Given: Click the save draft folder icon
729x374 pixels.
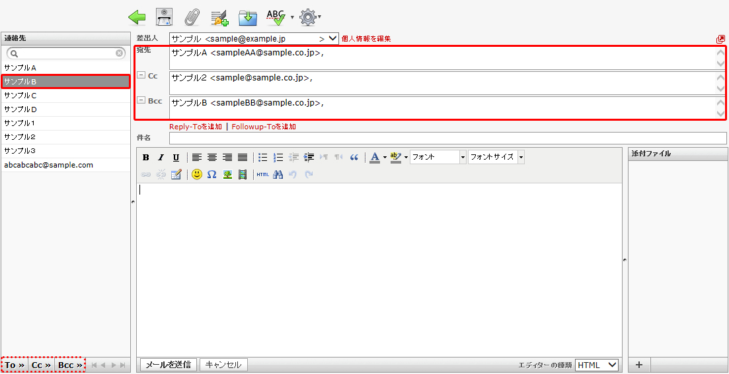Looking at the screenshot, I should click(248, 16).
